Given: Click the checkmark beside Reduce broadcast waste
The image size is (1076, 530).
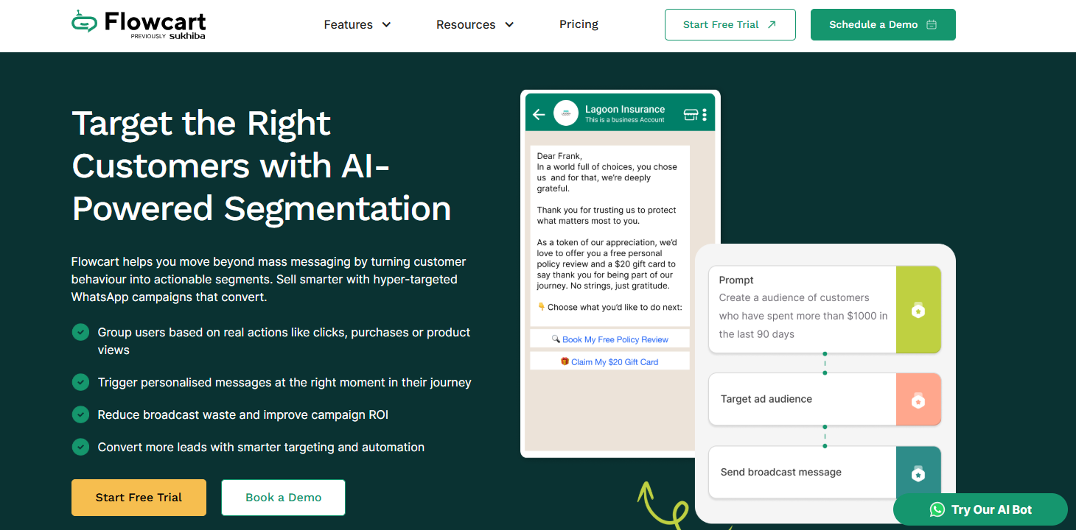Looking at the screenshot, I should 80,415.
